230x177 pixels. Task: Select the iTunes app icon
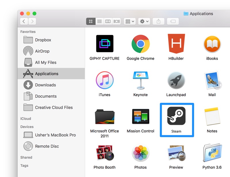click(105, 80)
